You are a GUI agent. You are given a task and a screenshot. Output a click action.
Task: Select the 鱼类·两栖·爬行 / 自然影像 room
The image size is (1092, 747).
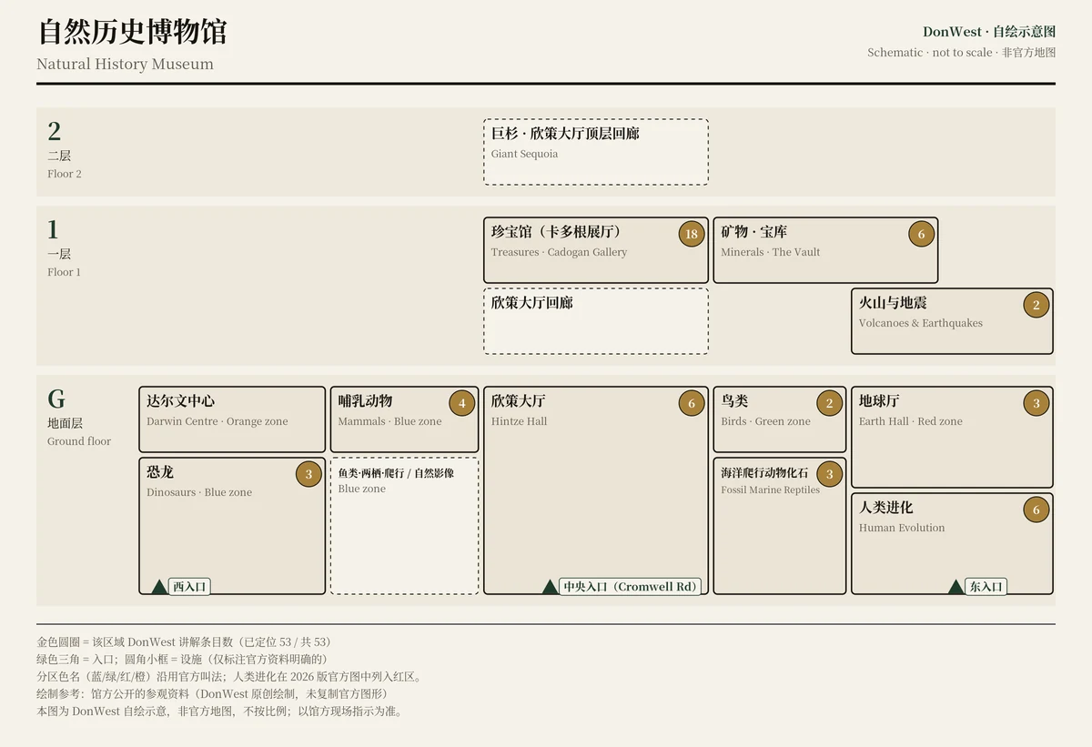pyautogui.click(x=404, y=526)
